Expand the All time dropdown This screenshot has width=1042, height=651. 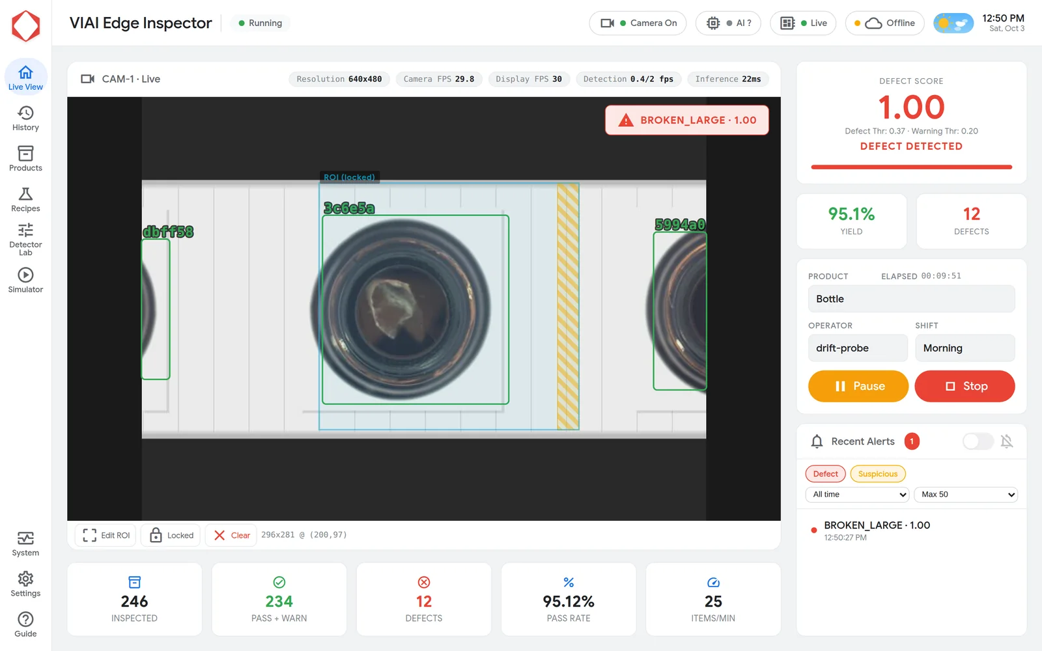point(858,495)
